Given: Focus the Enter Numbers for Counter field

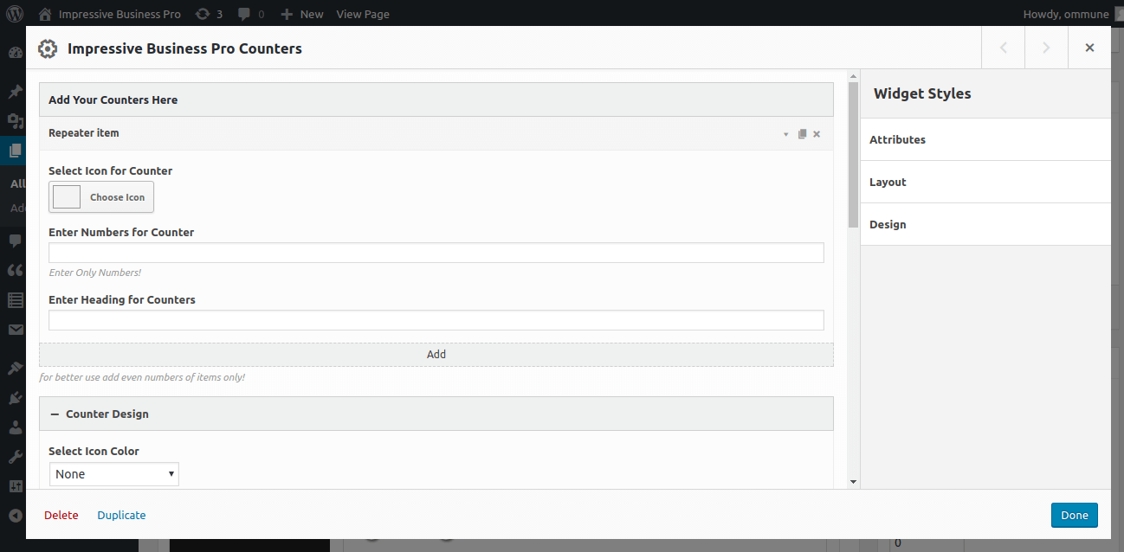Looking at the screenshot, I should [436, 253].
